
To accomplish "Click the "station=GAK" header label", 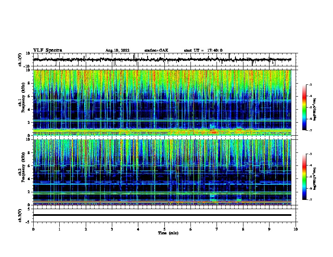I will click(x=156, y=50).
